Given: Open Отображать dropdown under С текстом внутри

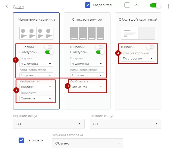Looking at the screenshot, I should click(87, 87).
